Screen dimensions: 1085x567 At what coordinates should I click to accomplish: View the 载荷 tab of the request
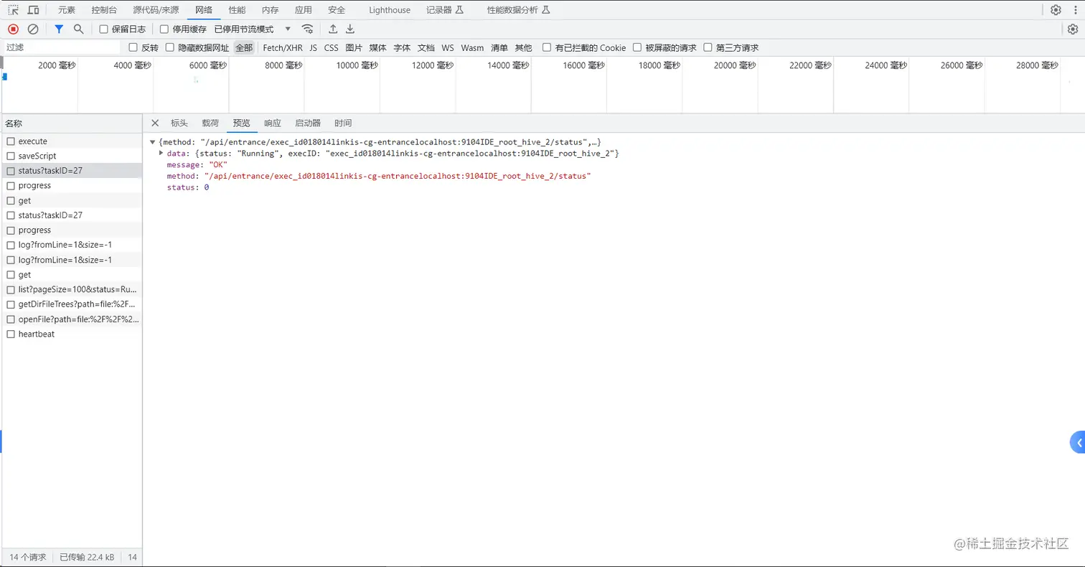[210, 123]
